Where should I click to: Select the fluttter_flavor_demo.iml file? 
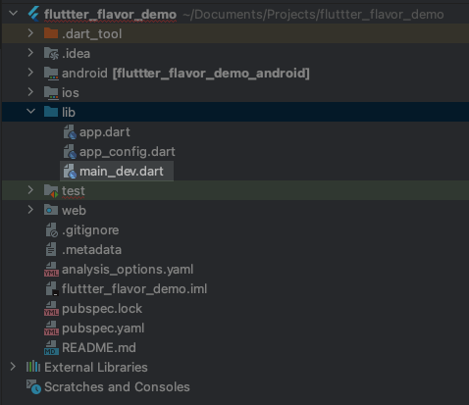pyautogui.click(x=134, y=289)
